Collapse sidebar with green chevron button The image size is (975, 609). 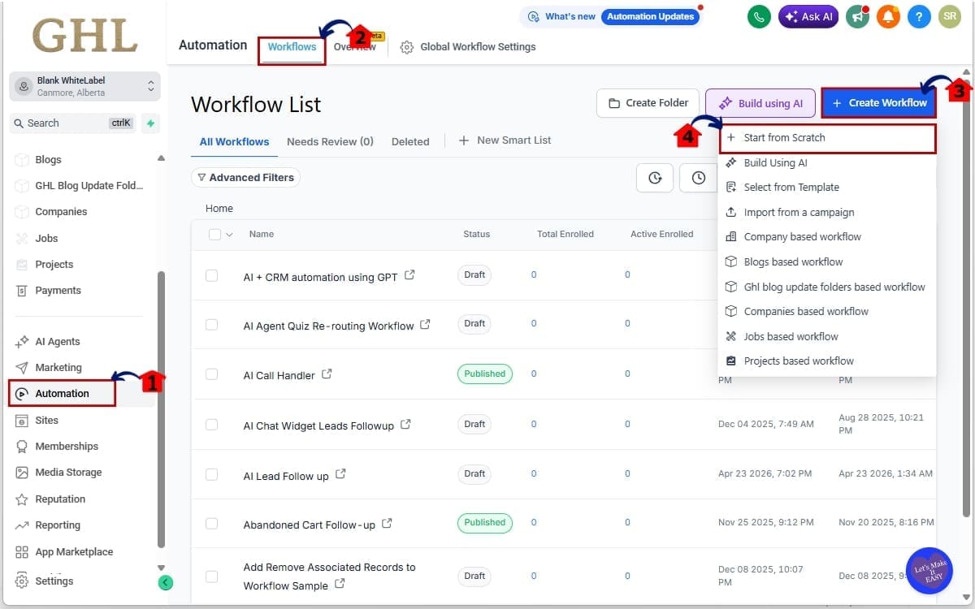[x=165, y=582]
